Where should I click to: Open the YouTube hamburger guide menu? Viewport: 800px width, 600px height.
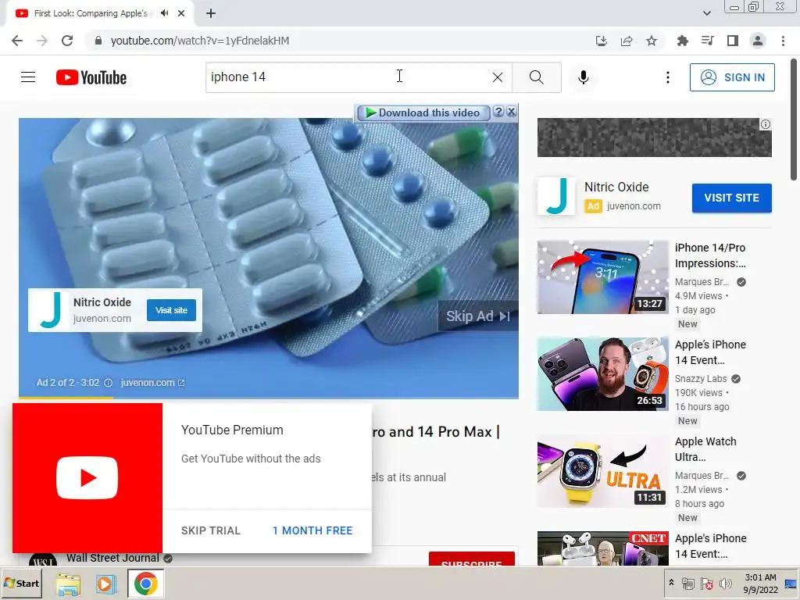coord(28,77)
